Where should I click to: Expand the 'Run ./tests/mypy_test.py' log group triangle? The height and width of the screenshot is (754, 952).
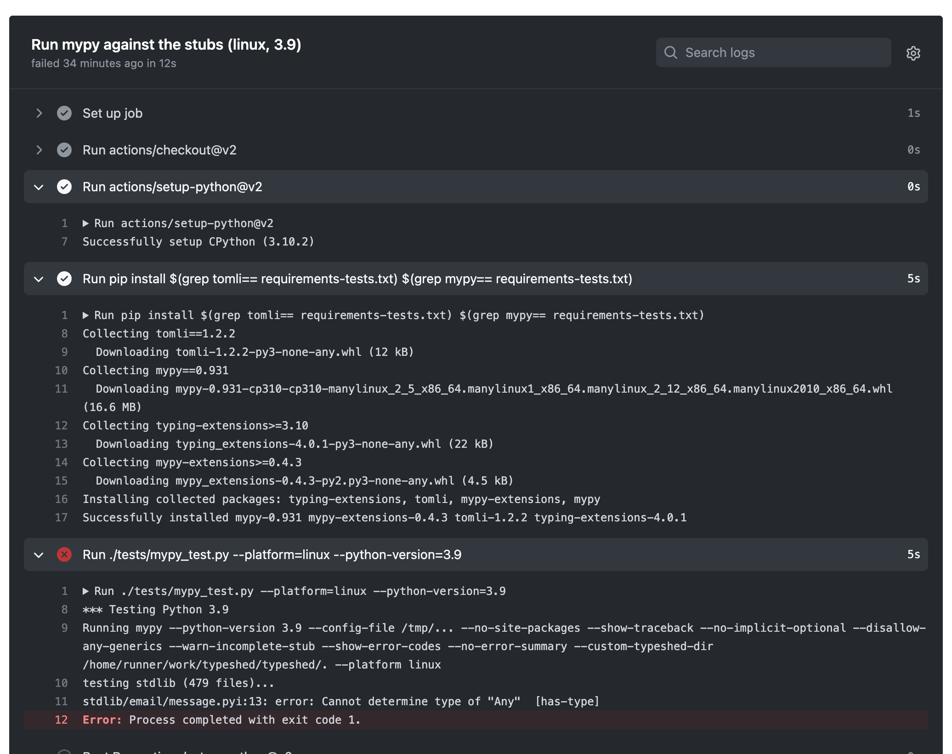point(85,591)
